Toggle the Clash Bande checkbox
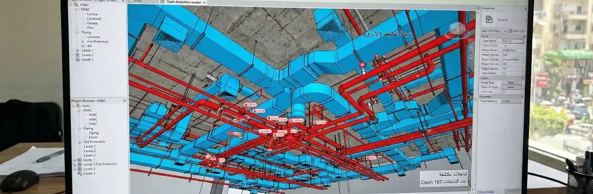The image size is (593, 194). 504,73
